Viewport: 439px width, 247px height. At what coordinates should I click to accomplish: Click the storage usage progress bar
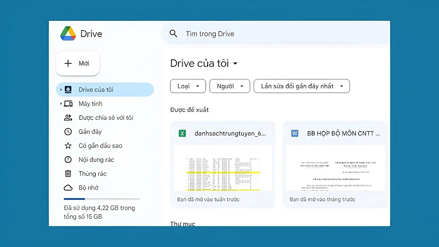[102, 199]
